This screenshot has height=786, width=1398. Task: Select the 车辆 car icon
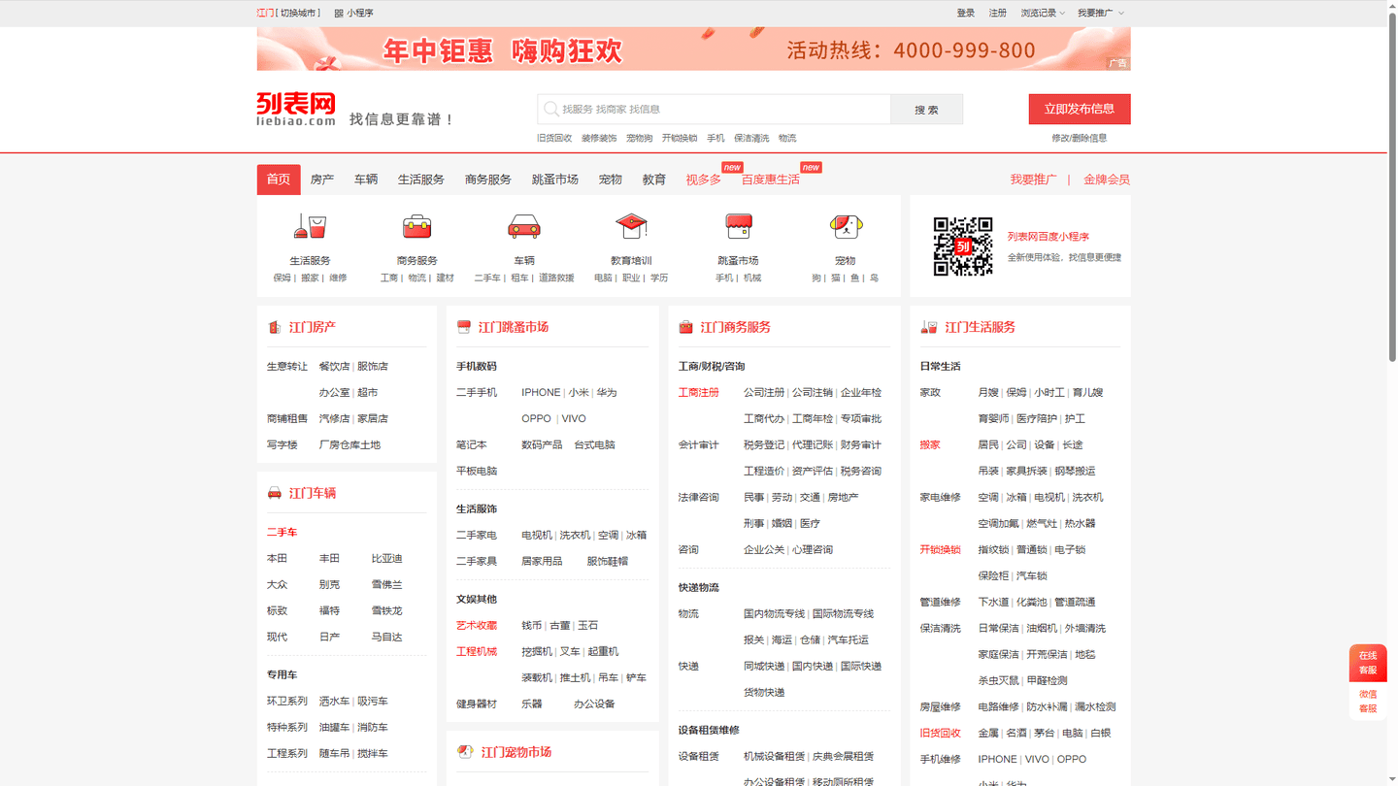point(524,226)
